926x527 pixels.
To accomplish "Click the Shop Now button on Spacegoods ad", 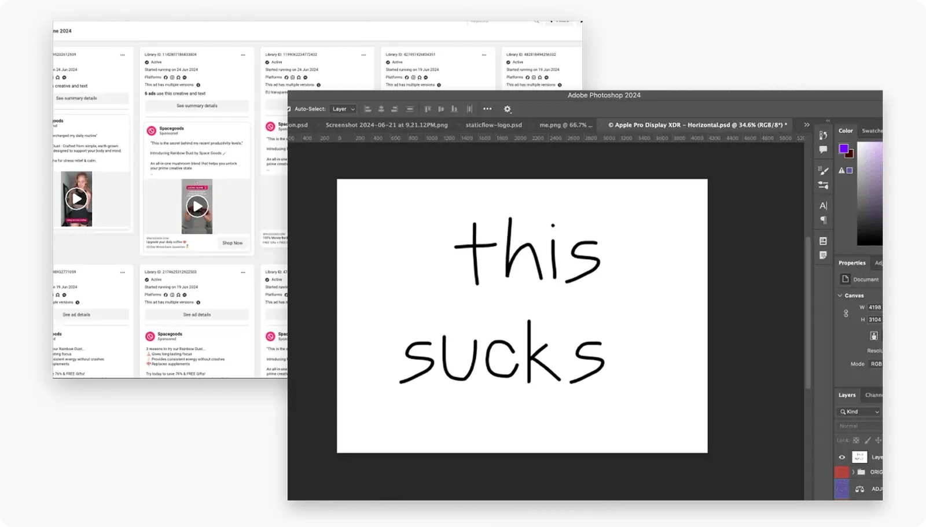I will (x=232, y=243).
